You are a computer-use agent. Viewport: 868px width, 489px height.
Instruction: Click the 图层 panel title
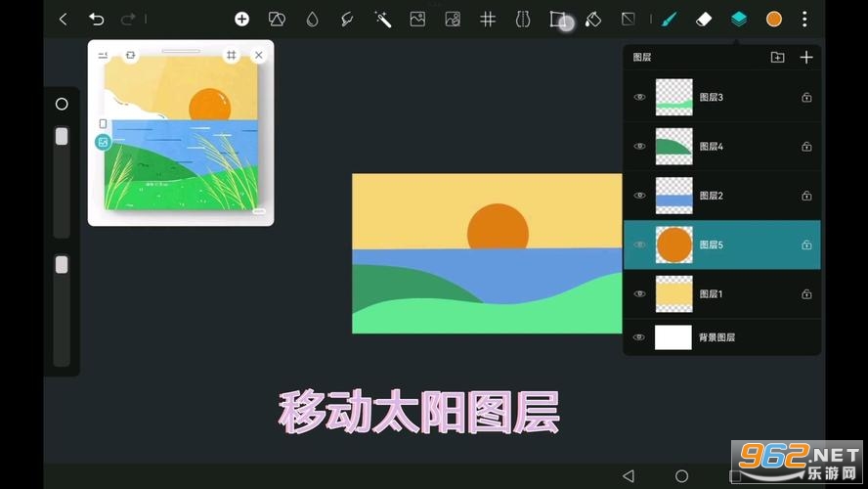[642, 57]
